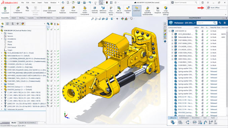This screenshot has width=228, height=128.
Task: Toggle the select cursor tool in title bar
Action: click(x=101, y=2)
